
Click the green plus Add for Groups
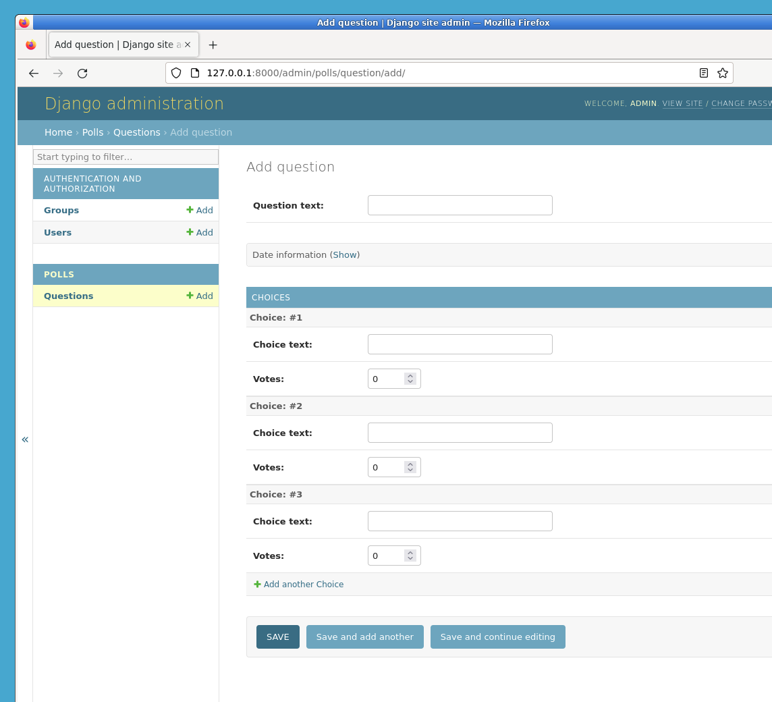click(200, 211)
